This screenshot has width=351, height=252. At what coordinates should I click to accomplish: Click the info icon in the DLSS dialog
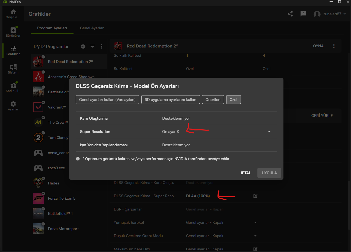(78, 159)
